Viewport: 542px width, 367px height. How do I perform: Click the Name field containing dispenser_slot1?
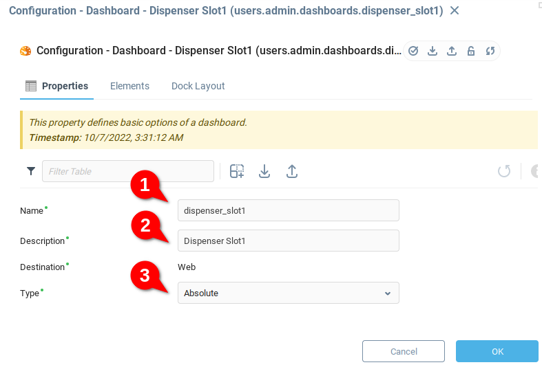click(288, 210)
